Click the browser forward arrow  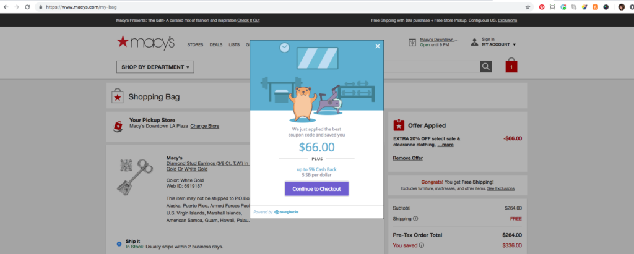point(17,7)
